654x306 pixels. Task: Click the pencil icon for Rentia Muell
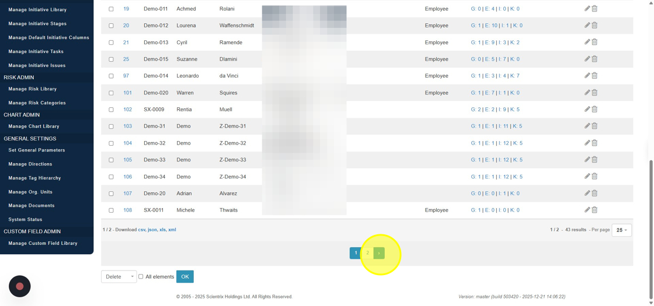[x=587, y=109]
